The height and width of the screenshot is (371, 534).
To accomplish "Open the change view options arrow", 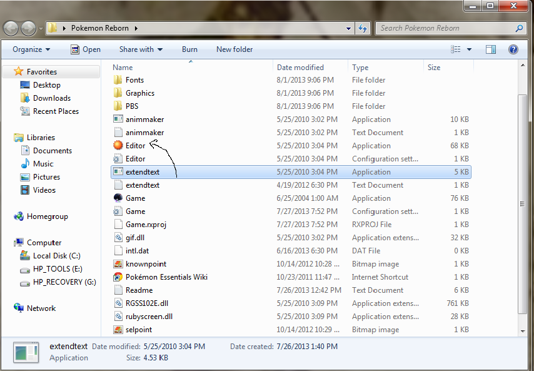I will [x=469, y=49].
